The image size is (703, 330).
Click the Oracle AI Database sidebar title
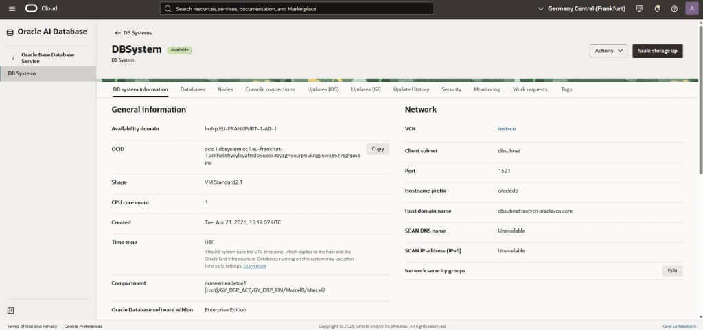click(52, 32)
